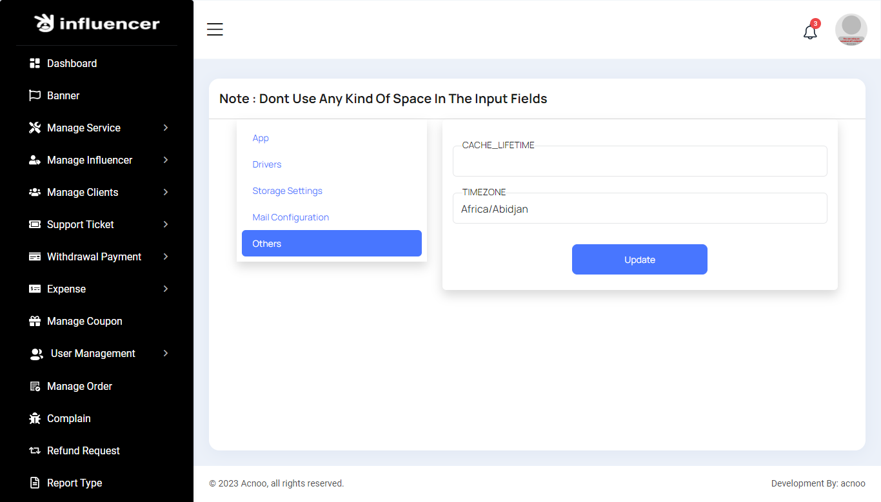Expand the Manage Service submenu

[166, 128]
